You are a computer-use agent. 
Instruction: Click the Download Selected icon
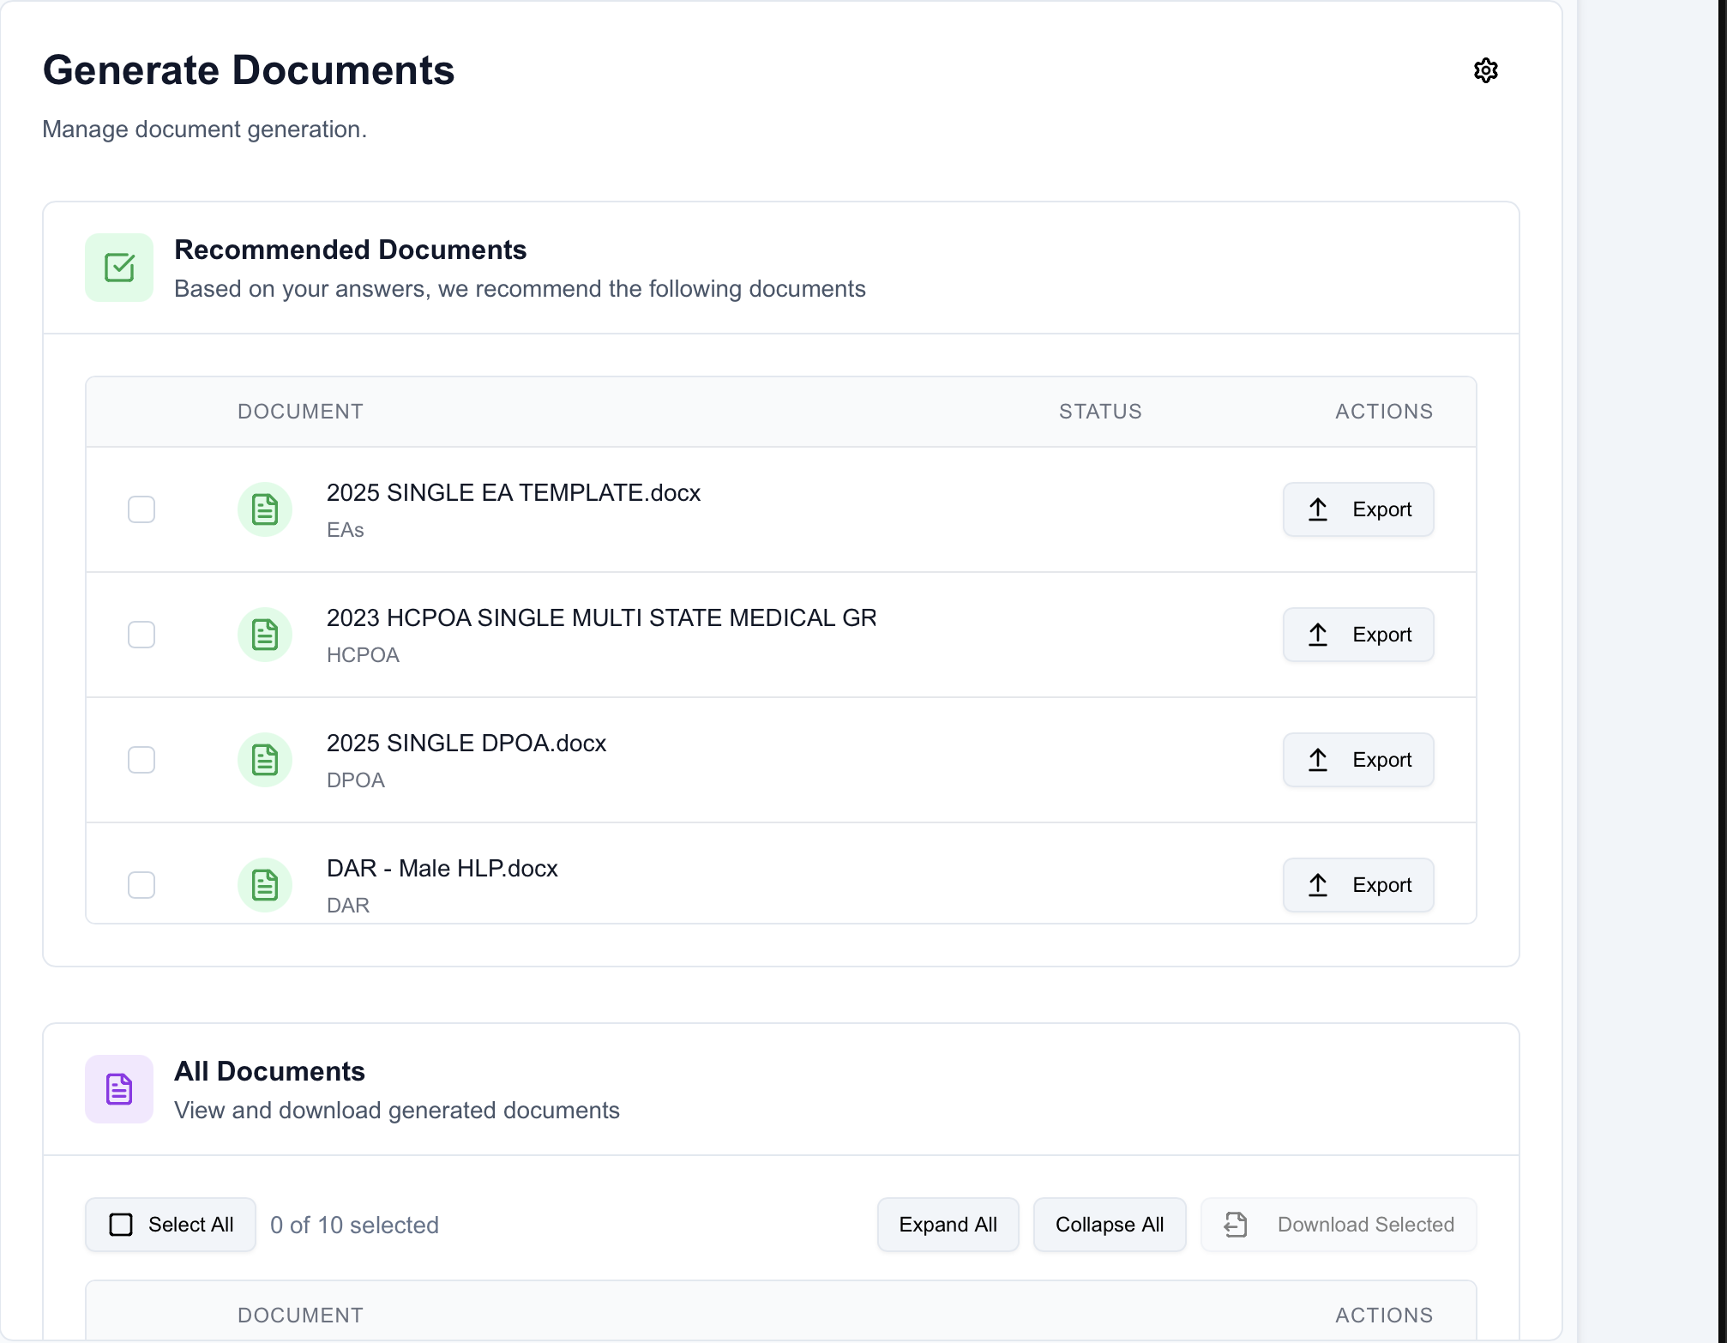[x=1236, y=1225]
